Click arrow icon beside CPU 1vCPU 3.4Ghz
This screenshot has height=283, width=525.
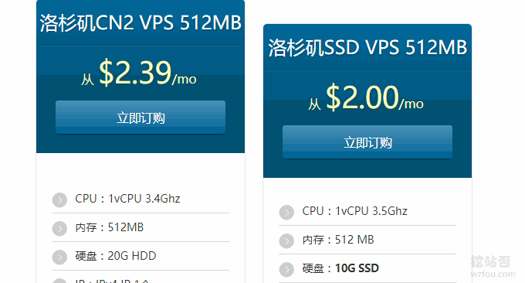coord(59,200)
